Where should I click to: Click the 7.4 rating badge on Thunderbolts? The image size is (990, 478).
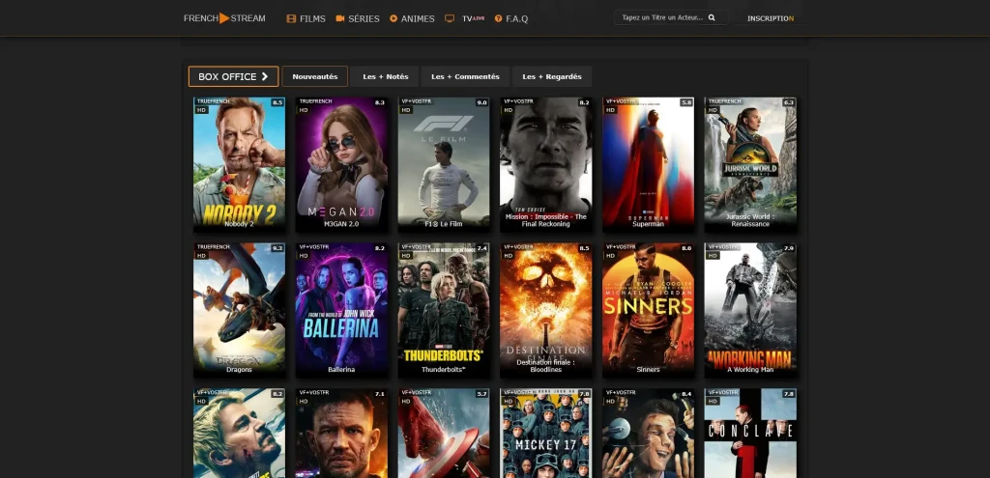tap(481, 248)
